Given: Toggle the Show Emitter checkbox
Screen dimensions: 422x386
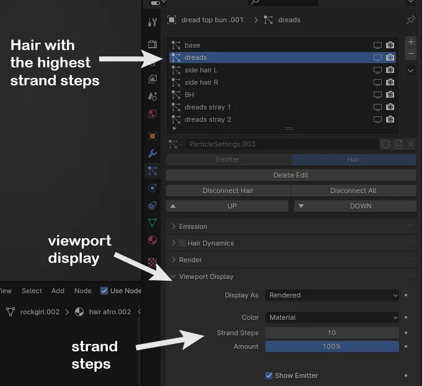Looking at the screenshot, I should pyautogui.click(x=269, y=375).
